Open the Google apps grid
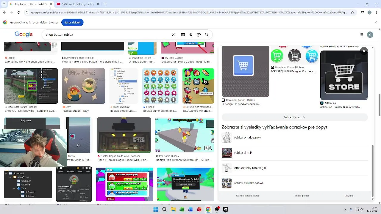This screenshot has height=214, width=381. tap(361, 35)
